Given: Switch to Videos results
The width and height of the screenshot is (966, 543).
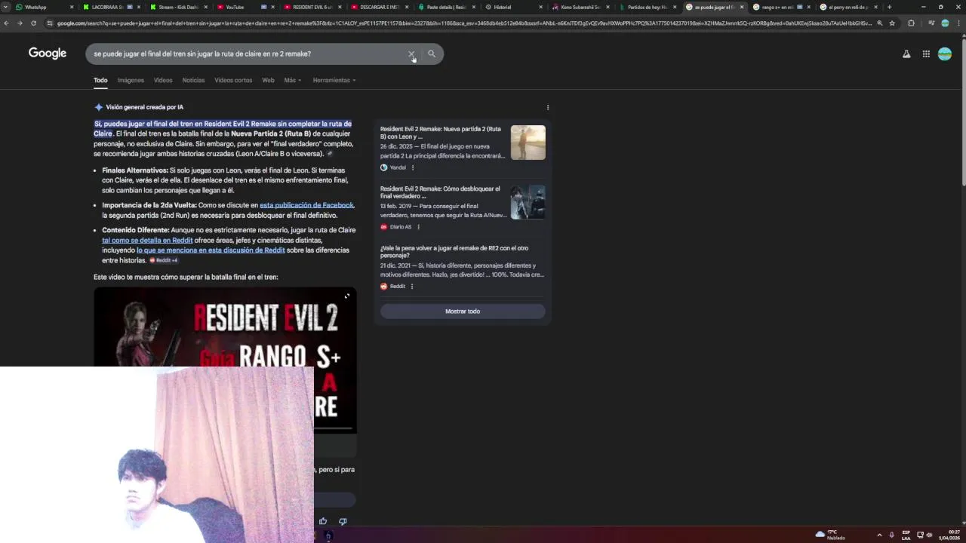Looking at the screenshot, I should click(163, 80).
